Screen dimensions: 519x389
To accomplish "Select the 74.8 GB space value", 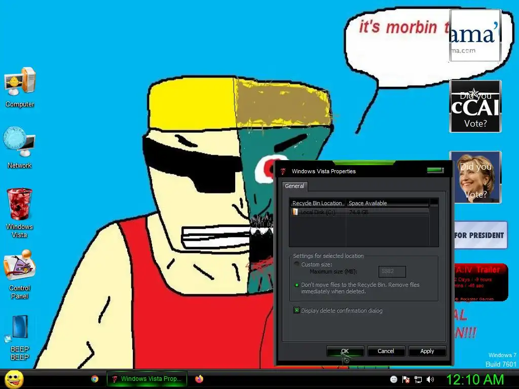I will click(x=358, y=212).
